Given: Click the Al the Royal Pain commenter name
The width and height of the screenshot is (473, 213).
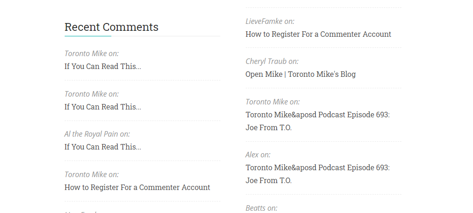Looking at the screenshot, I should [x=91, y=134].
